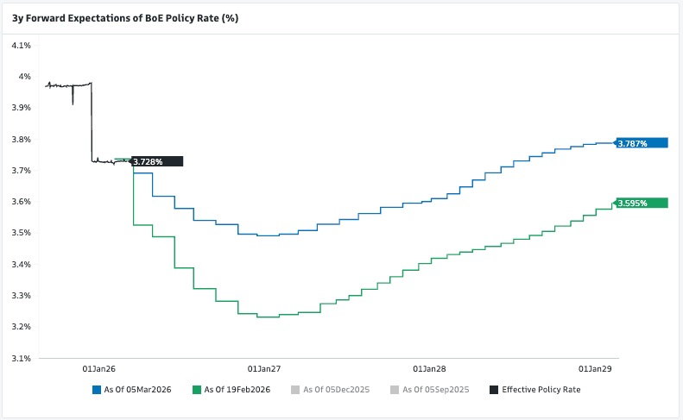Screen dimensions: 683x420
Task: Click the black Effective Policy Rate legend swatch
Action: pyautogui.click(x=495, y=390)
